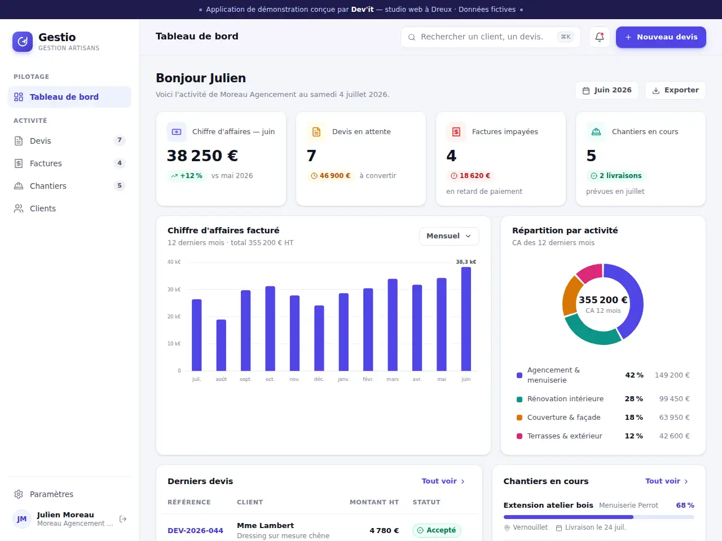This screenshot has width=722, height=541.
Task: Click the donut chart center 355 200 €
Action: click(603, 300)
